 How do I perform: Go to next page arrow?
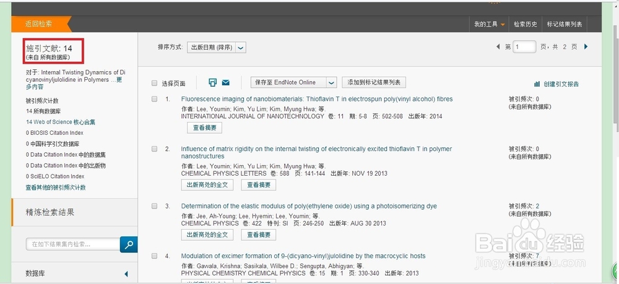(x=586, y=46)
